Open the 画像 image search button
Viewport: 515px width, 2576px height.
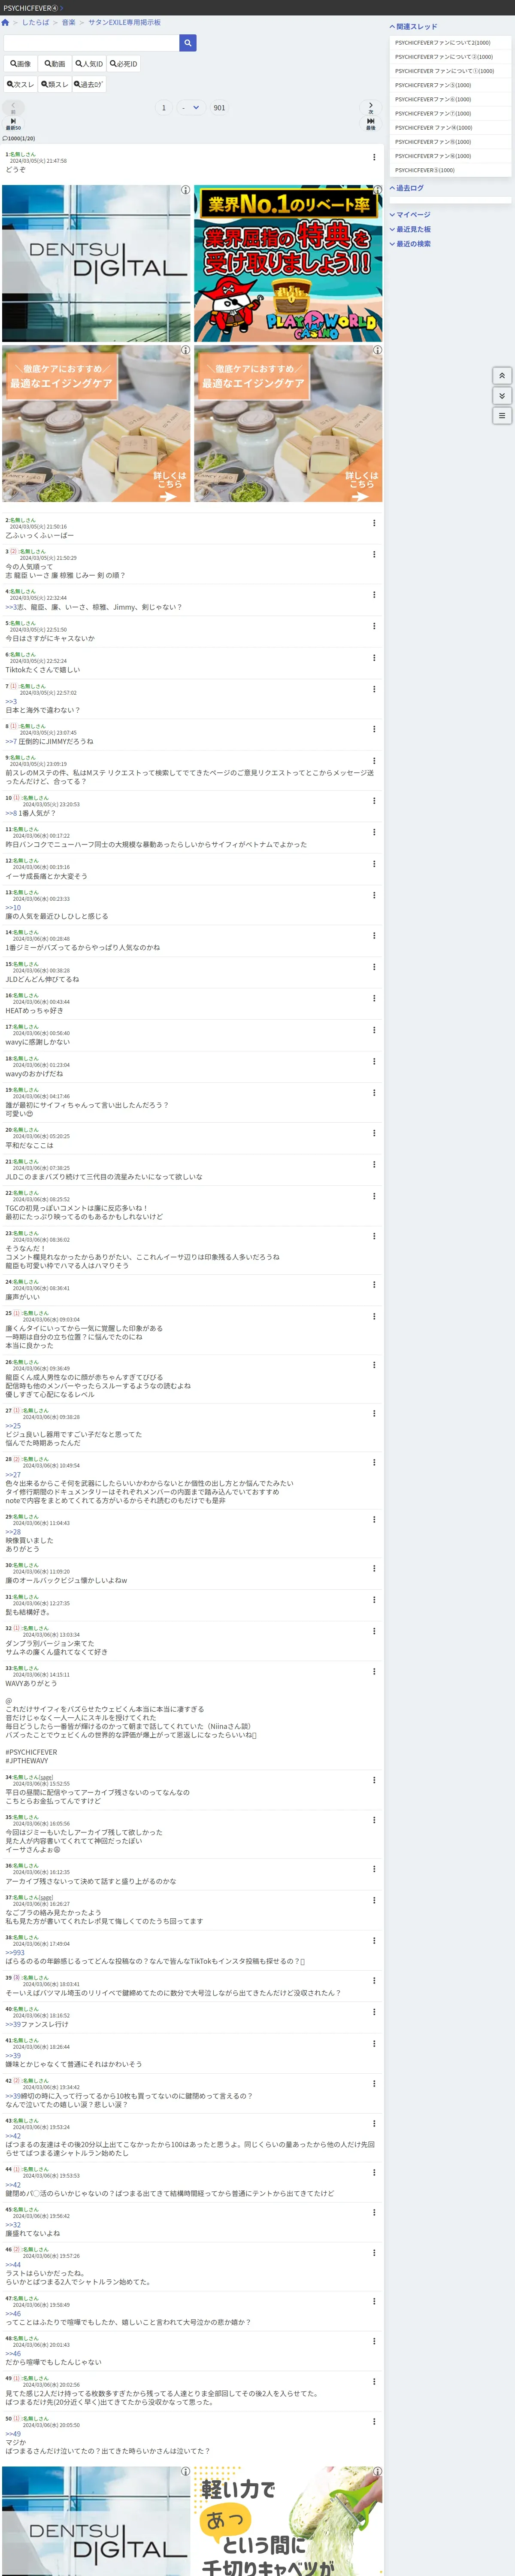[21, 64]
